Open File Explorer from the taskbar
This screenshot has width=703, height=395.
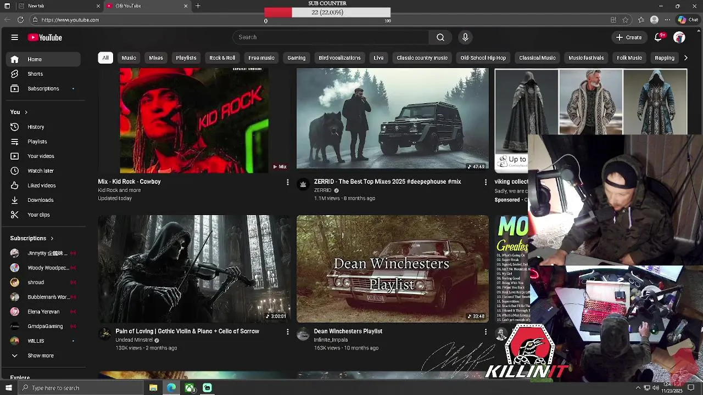pos(153,388)
